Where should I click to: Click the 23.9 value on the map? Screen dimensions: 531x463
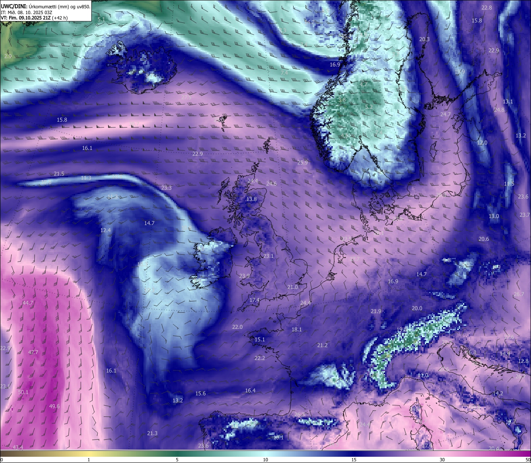[245, 276]
